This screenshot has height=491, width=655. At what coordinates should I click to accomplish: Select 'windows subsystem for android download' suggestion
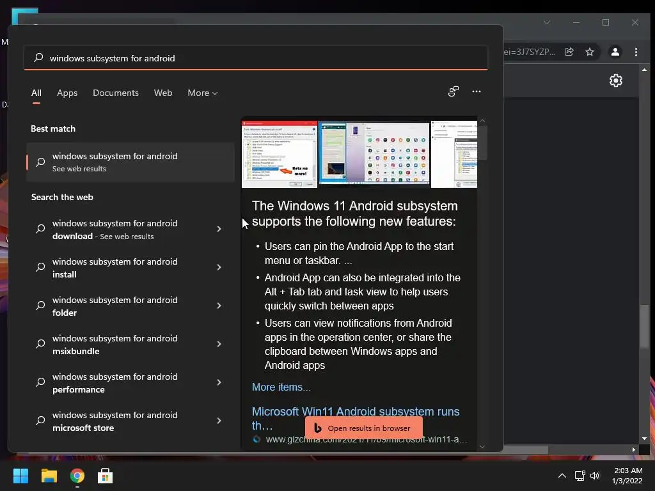[x=115, y=230]
